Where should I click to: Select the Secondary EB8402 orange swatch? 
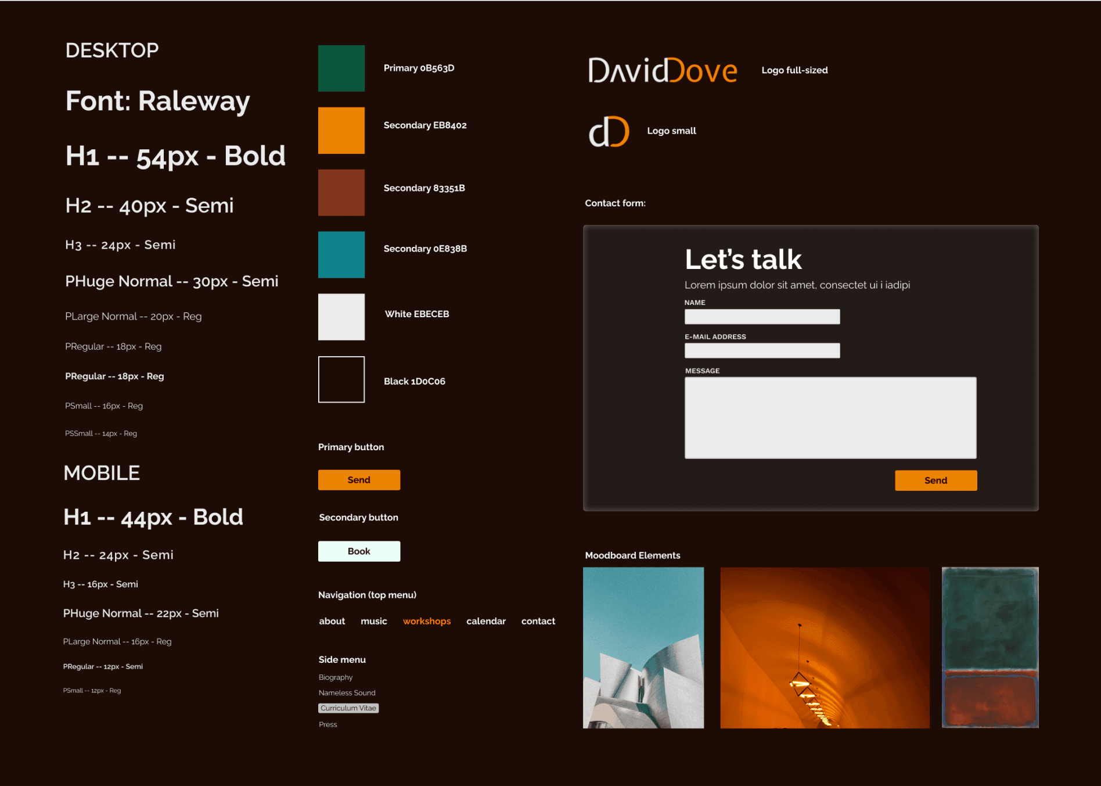pyautogui.click(x=341, y=130)
